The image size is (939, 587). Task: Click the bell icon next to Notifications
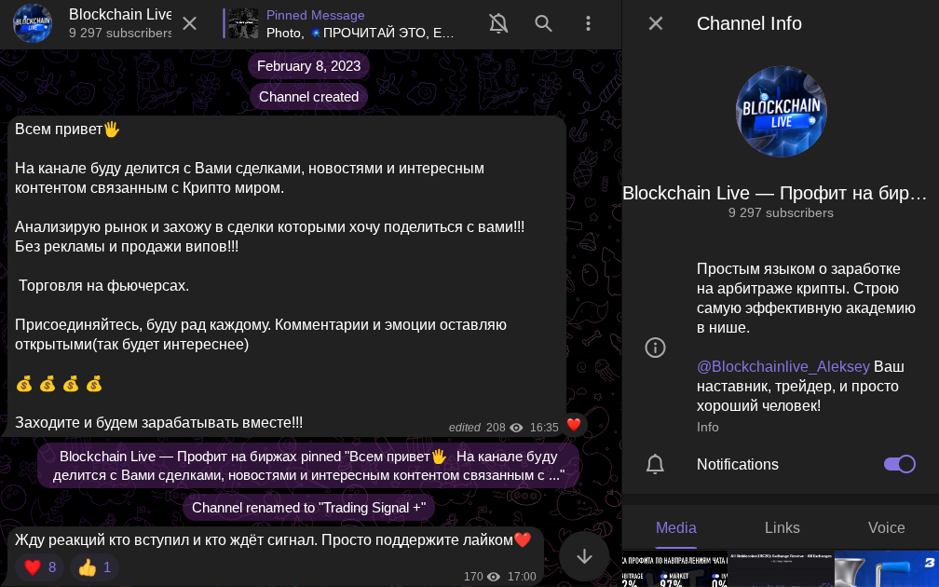[655, 464]
